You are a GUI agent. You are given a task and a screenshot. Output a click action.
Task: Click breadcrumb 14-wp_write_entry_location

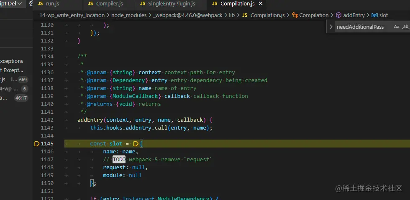click(72, 15)
